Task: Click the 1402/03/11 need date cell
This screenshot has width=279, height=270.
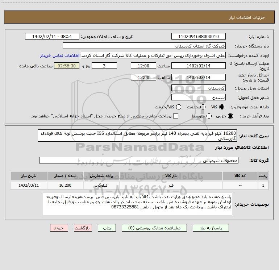Action: tap(29, 185)
